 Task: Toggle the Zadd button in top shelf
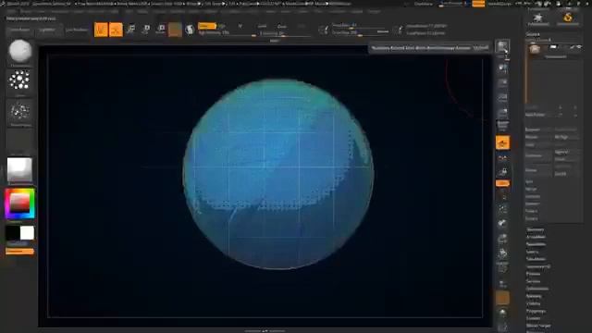pos(262,26)
